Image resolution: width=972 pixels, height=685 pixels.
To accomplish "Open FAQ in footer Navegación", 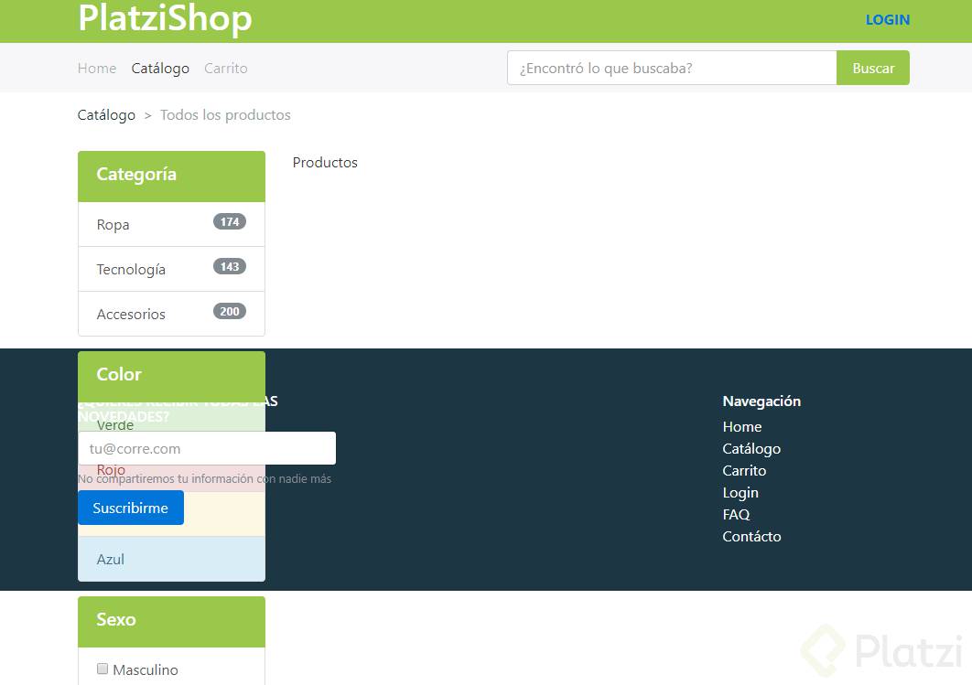I will pyautogui.click(x=736, y=515).
